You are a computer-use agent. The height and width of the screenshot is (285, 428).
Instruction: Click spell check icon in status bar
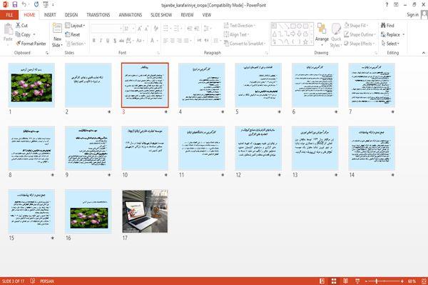click(33, 281)
